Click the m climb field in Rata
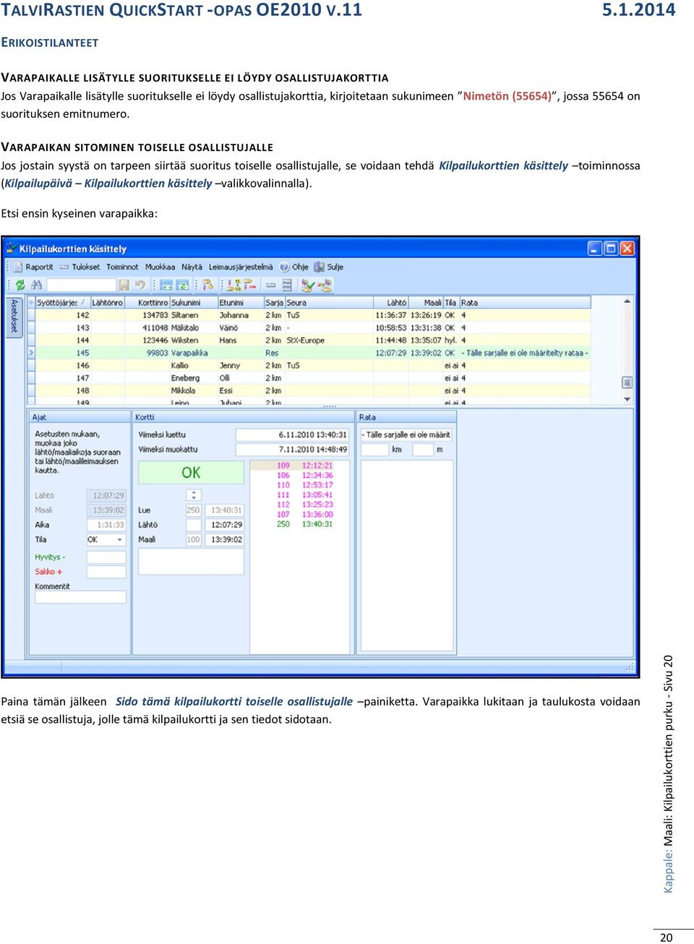The height and width of the screenshot is (944, 694). coord(423,450)
